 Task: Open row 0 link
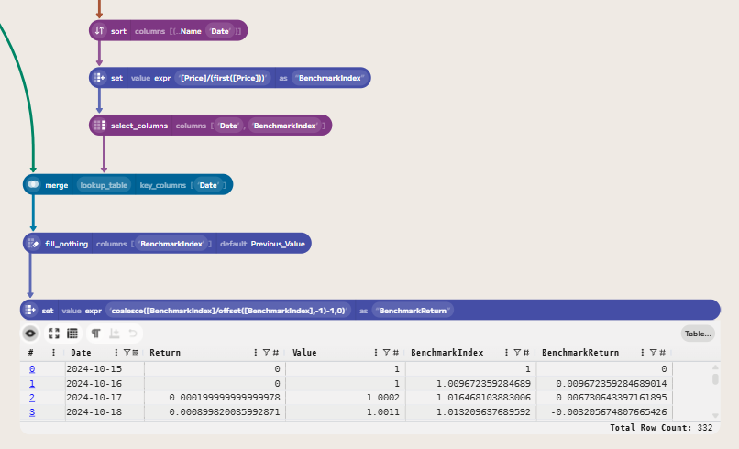pos(32,369)
